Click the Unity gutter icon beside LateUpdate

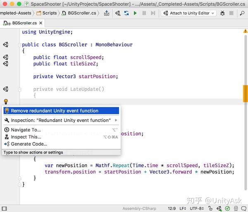click(5, 89)
